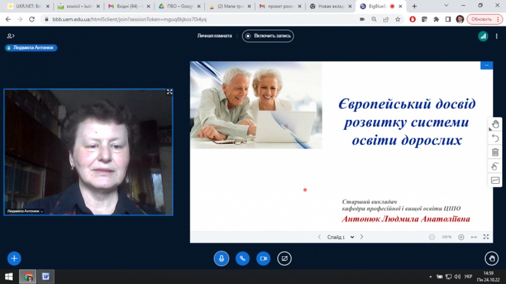Click the Включить запись button

(x=268, y=36)
